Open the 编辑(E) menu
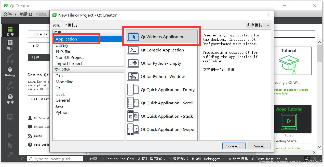This screenshot has height=167, width=324. pyautogui.click(x=26, y=14)
